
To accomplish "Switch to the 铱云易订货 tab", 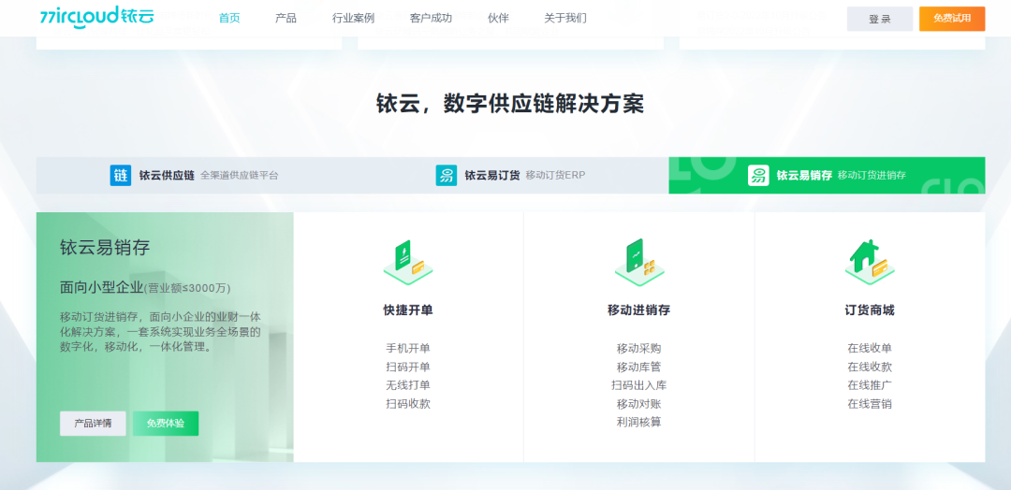I will tap(511, 175).
